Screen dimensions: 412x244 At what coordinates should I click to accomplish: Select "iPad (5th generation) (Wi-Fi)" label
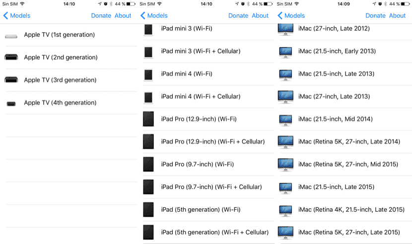click(201, 210)
